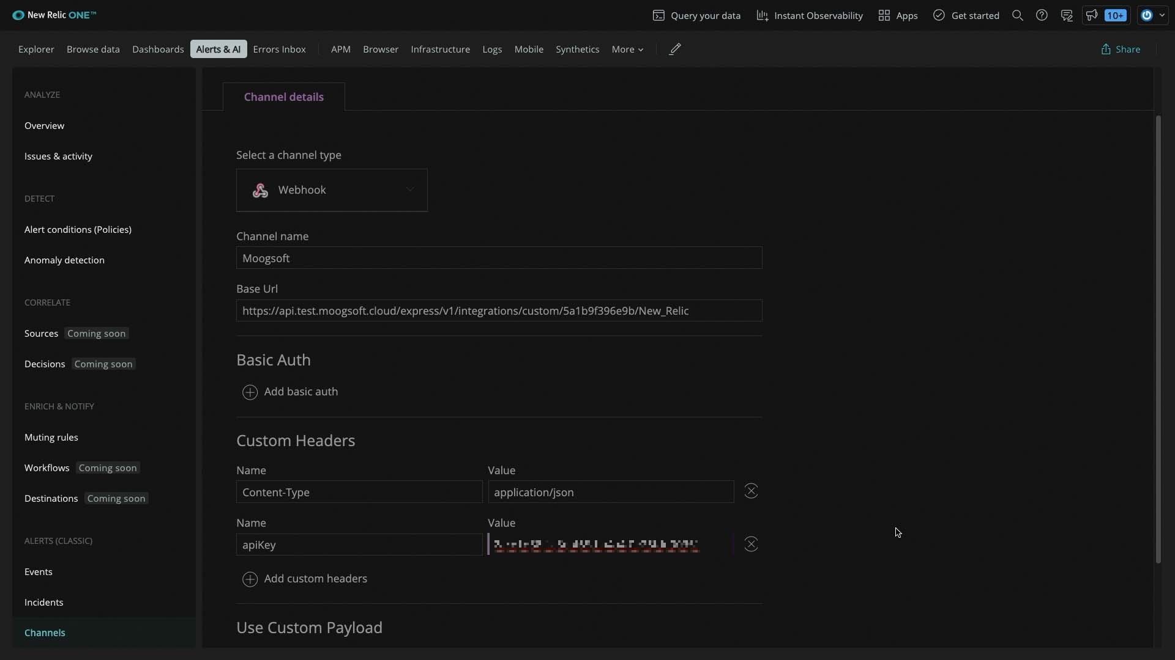Select the Channel details tab

tap(284, 97)
